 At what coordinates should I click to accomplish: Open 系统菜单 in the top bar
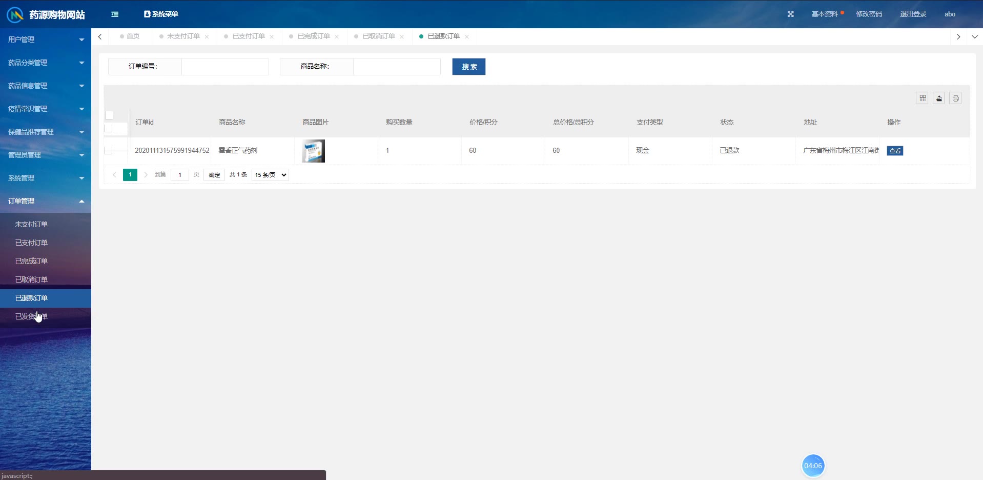[x=161, y=14]
